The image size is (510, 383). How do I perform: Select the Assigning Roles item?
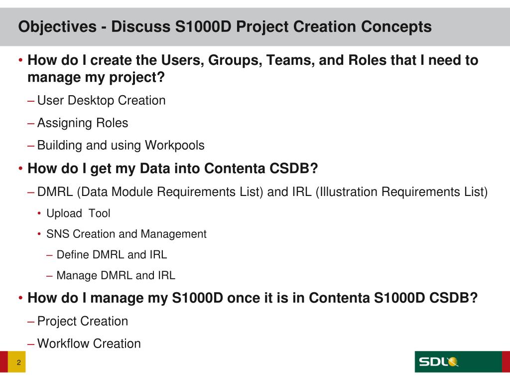coord(83,123)
